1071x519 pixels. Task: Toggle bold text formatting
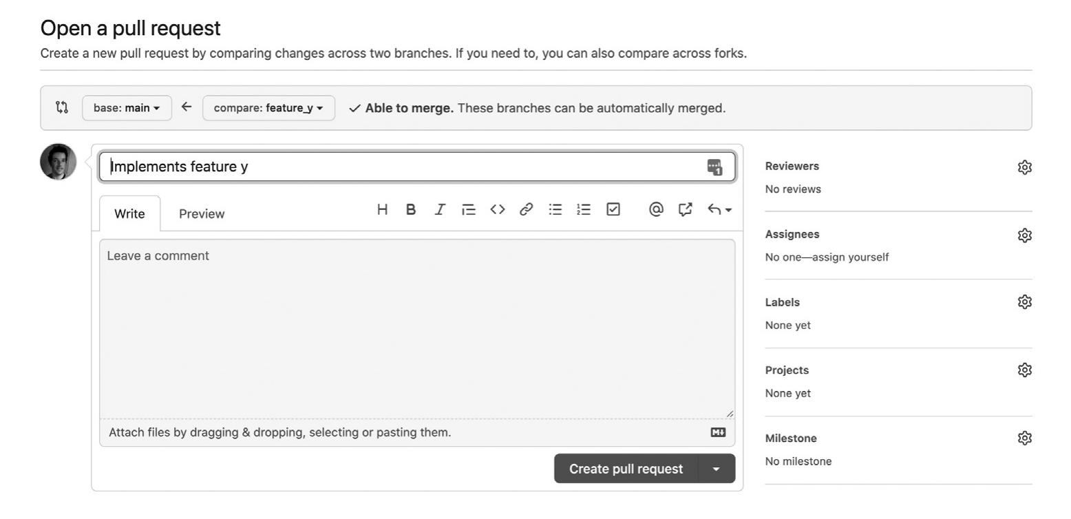coord(411,210)
